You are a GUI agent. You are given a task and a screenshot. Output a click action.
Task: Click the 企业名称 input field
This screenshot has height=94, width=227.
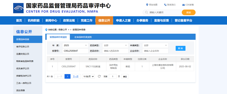click(155, 51)
